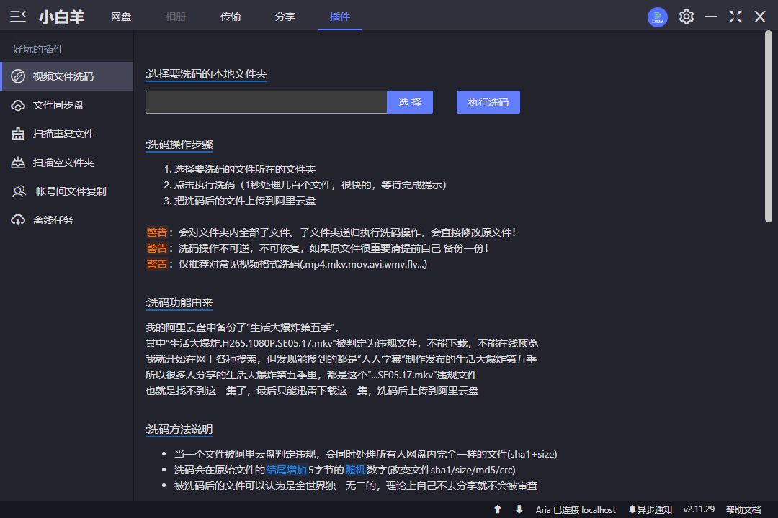This screenshot has width=778, height=518.
Task: Switch to the 分享 tab
Action: pyautogui.click(x=285, y=17)
